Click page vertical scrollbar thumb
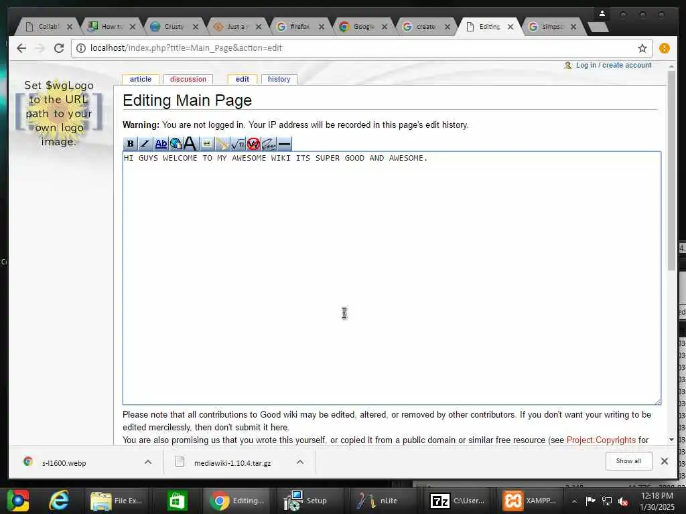Viewport: 686px width, 514px height. click(x=671, y=171)
